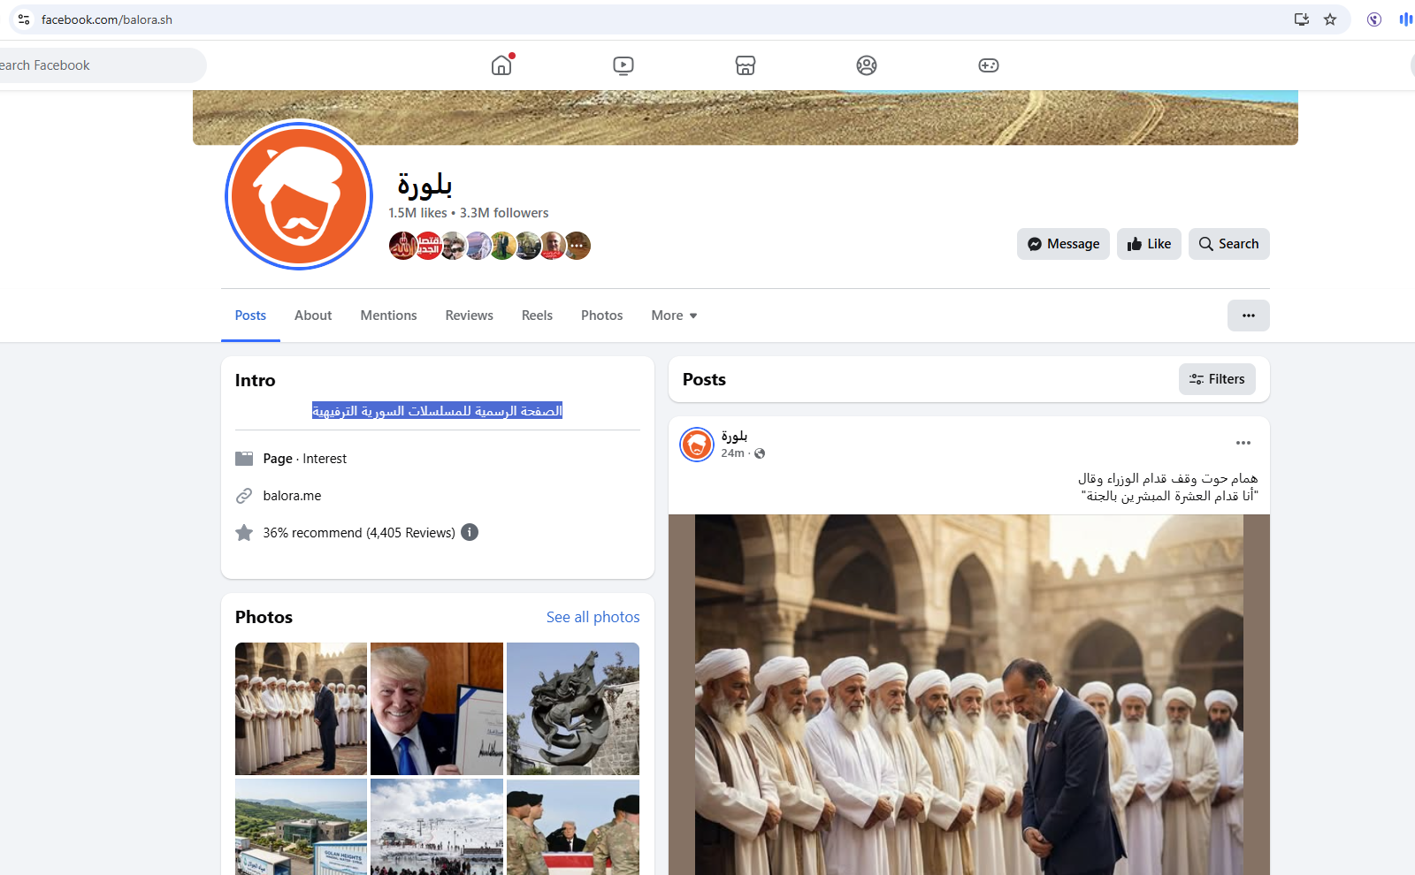The image size is (1415, 875).
Task: Click the Trump photo thumbnail in Photos section
Action: point(436,708)
